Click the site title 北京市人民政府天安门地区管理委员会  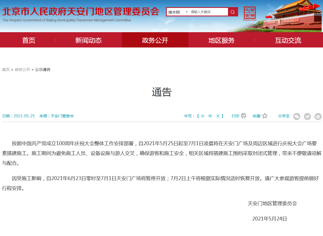81,11
